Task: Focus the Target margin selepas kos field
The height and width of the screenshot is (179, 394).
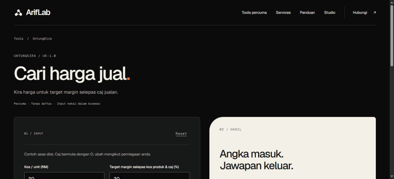Action: coord(150,176)
